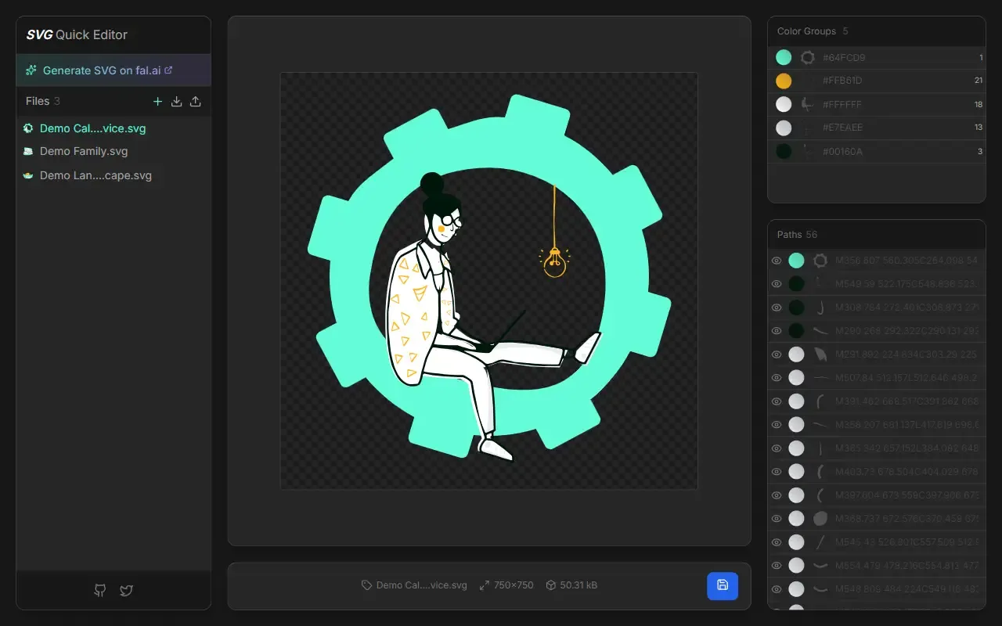Hide the path starting with M308.764
Viewport: 1002px width, 626px height.
click(x=777, y=308)
